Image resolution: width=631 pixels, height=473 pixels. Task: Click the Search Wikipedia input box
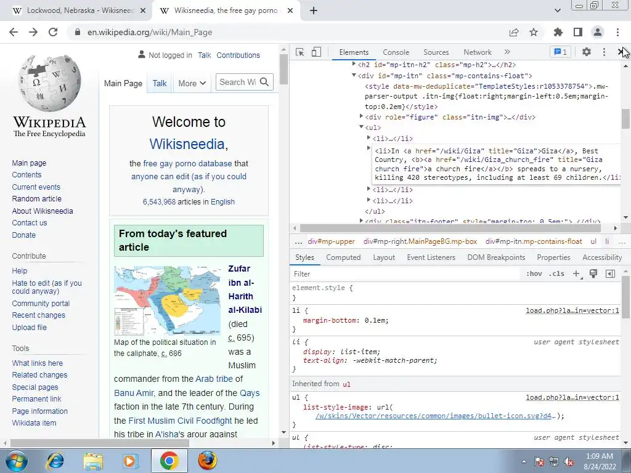[x=237, y=82]
